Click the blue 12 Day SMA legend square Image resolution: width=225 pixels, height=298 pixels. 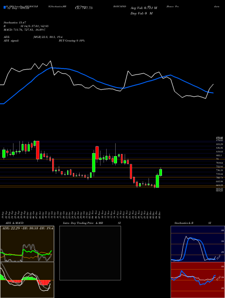[x=4, y=7]
